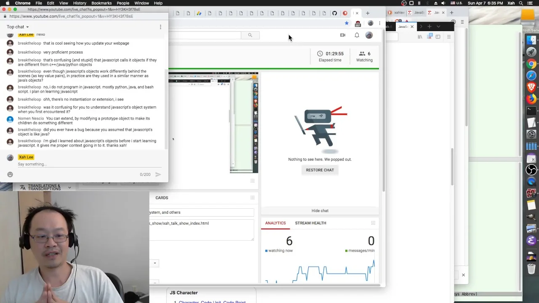The width and height of the screenshot is (539, 303).
Task: Switch to the Stream Health tab
Action: (310, 223)
